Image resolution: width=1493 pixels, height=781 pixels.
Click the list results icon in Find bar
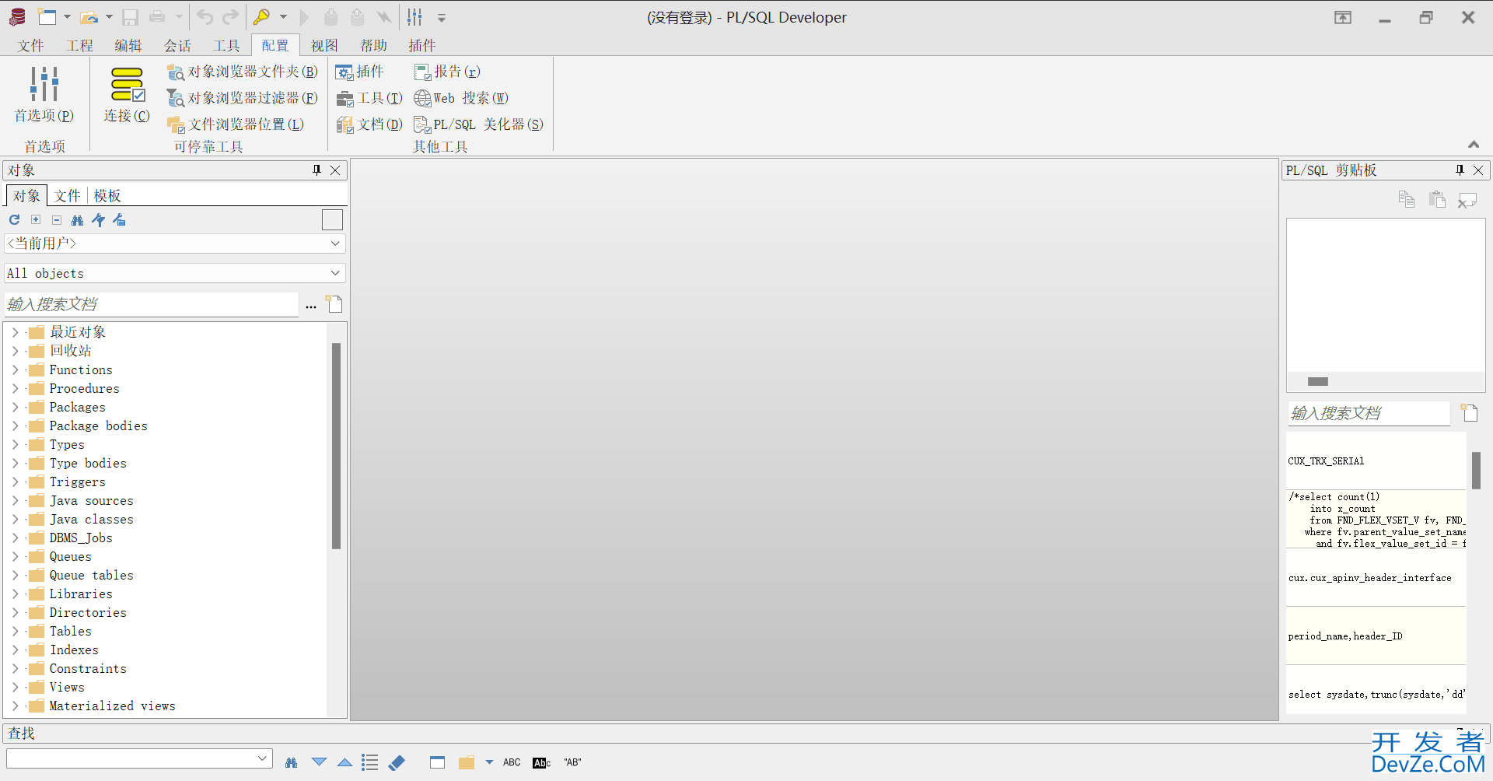pyautogui.click(x=370, y=762)
